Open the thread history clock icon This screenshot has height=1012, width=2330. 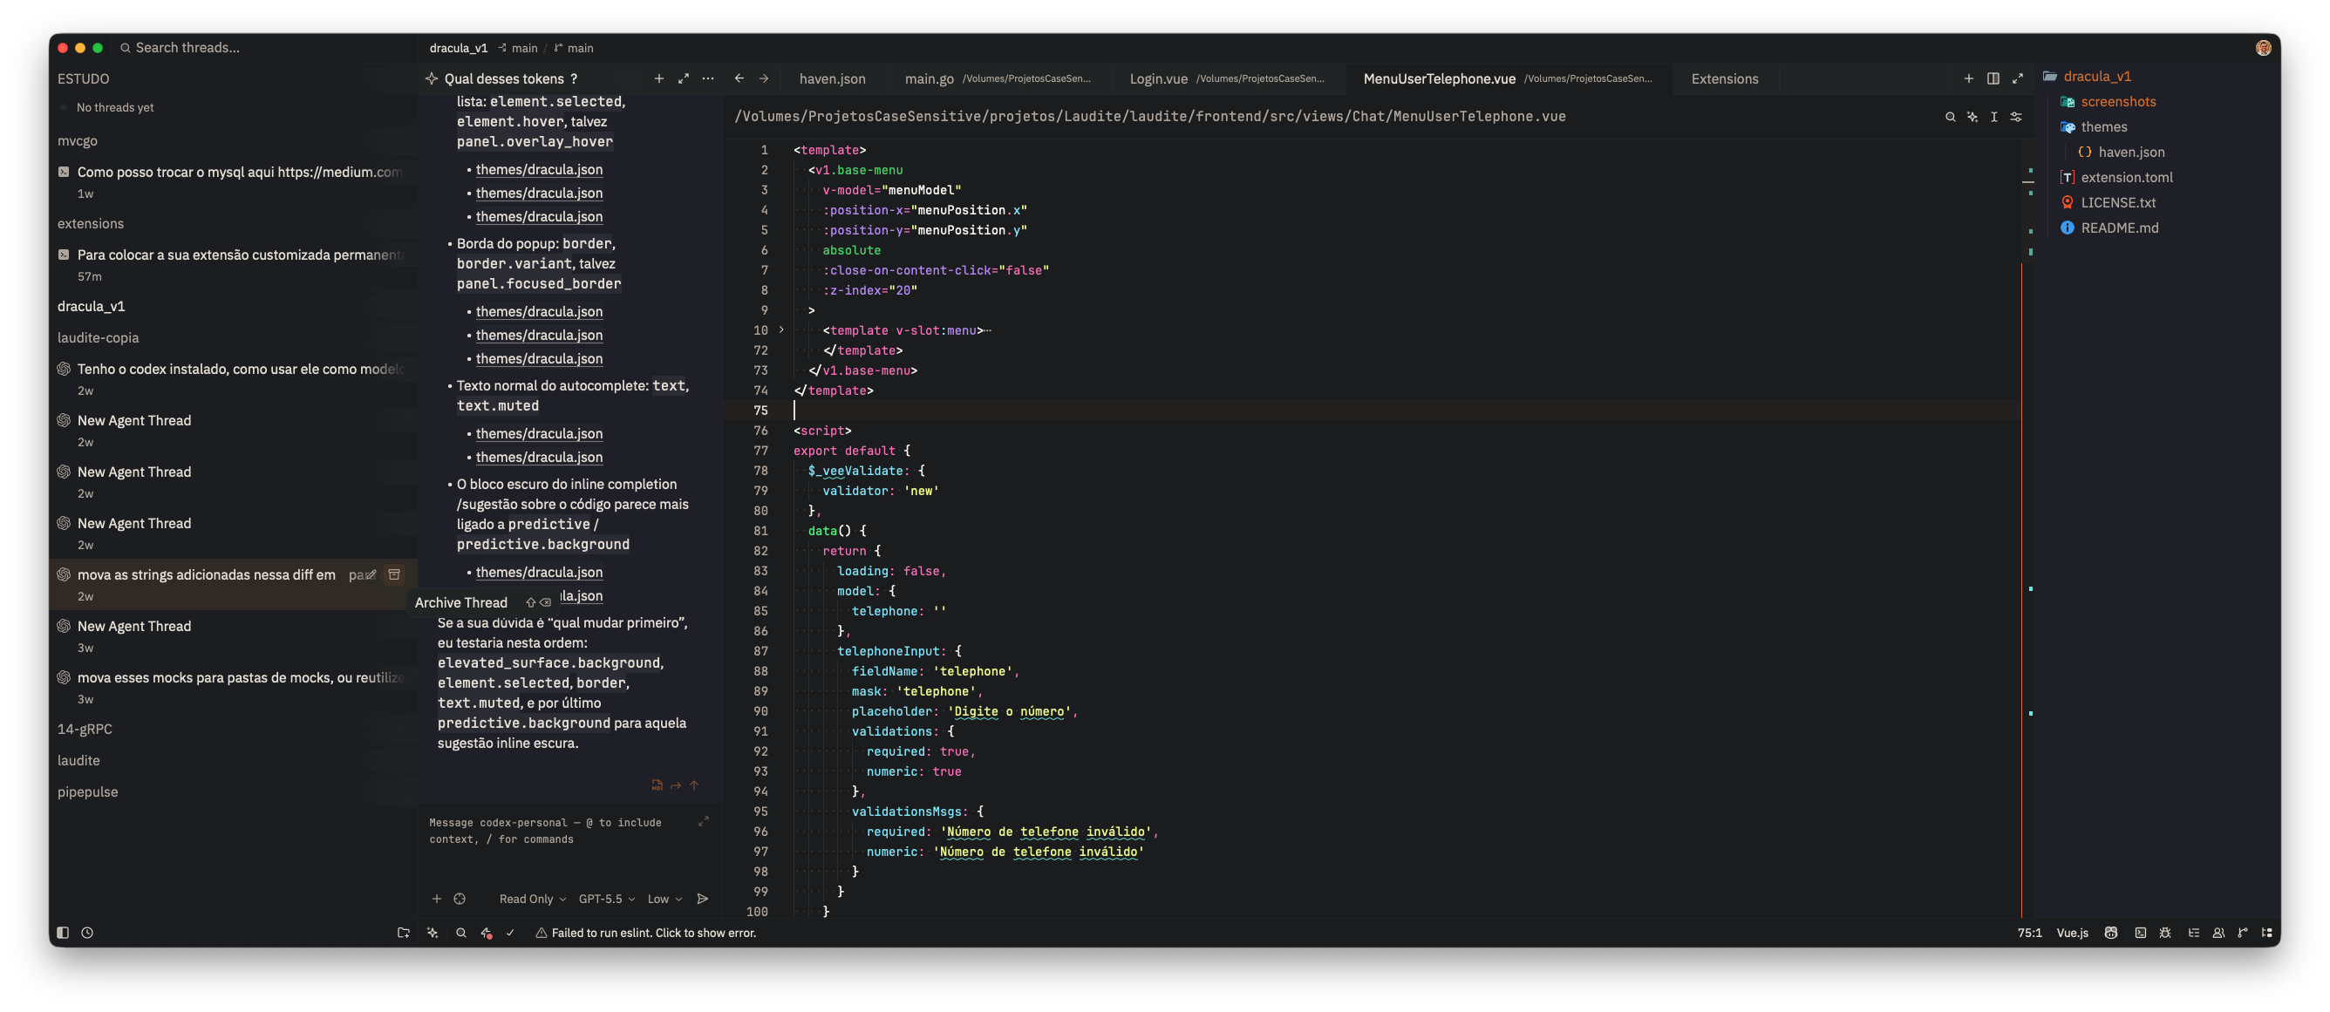pos(87,933)
